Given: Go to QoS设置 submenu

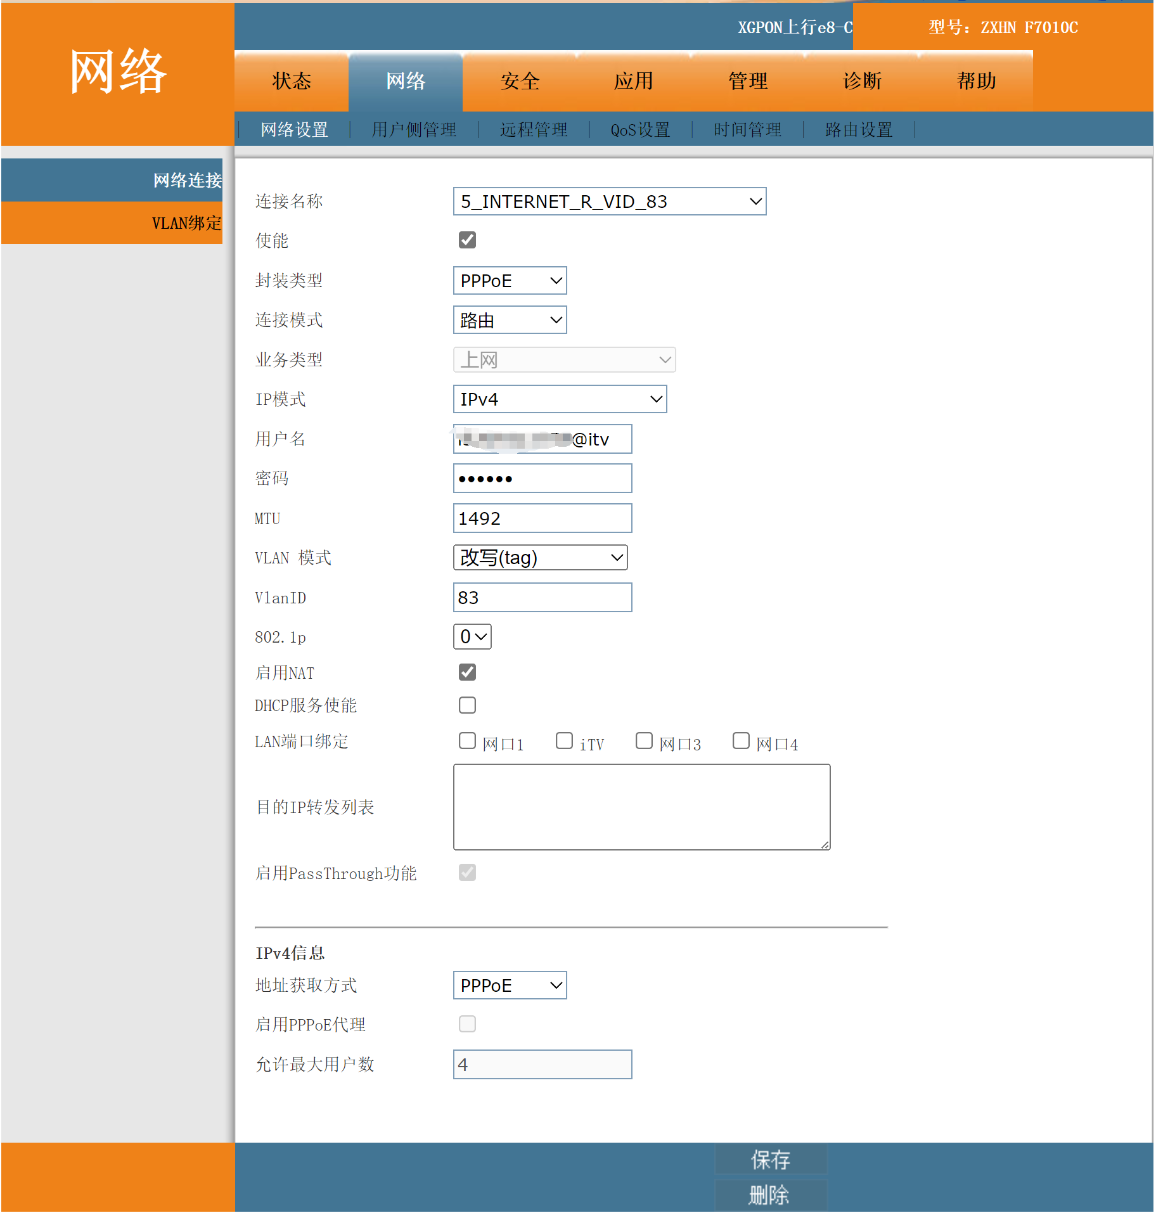Looking at the screenshot, I should [640, 130].
